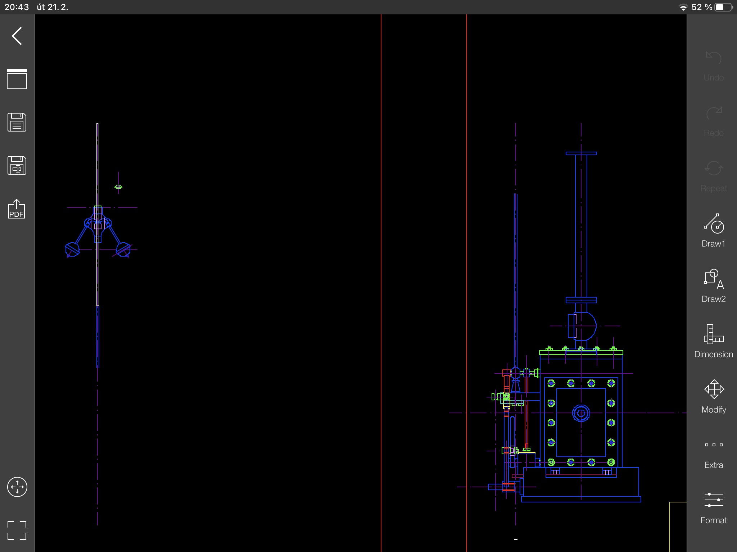The image size is (737, 552).
Task: Activate the pan navigation circle icon
Action: [x=17, y=487]
